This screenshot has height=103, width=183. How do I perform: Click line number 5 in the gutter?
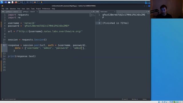click(5, 26)
